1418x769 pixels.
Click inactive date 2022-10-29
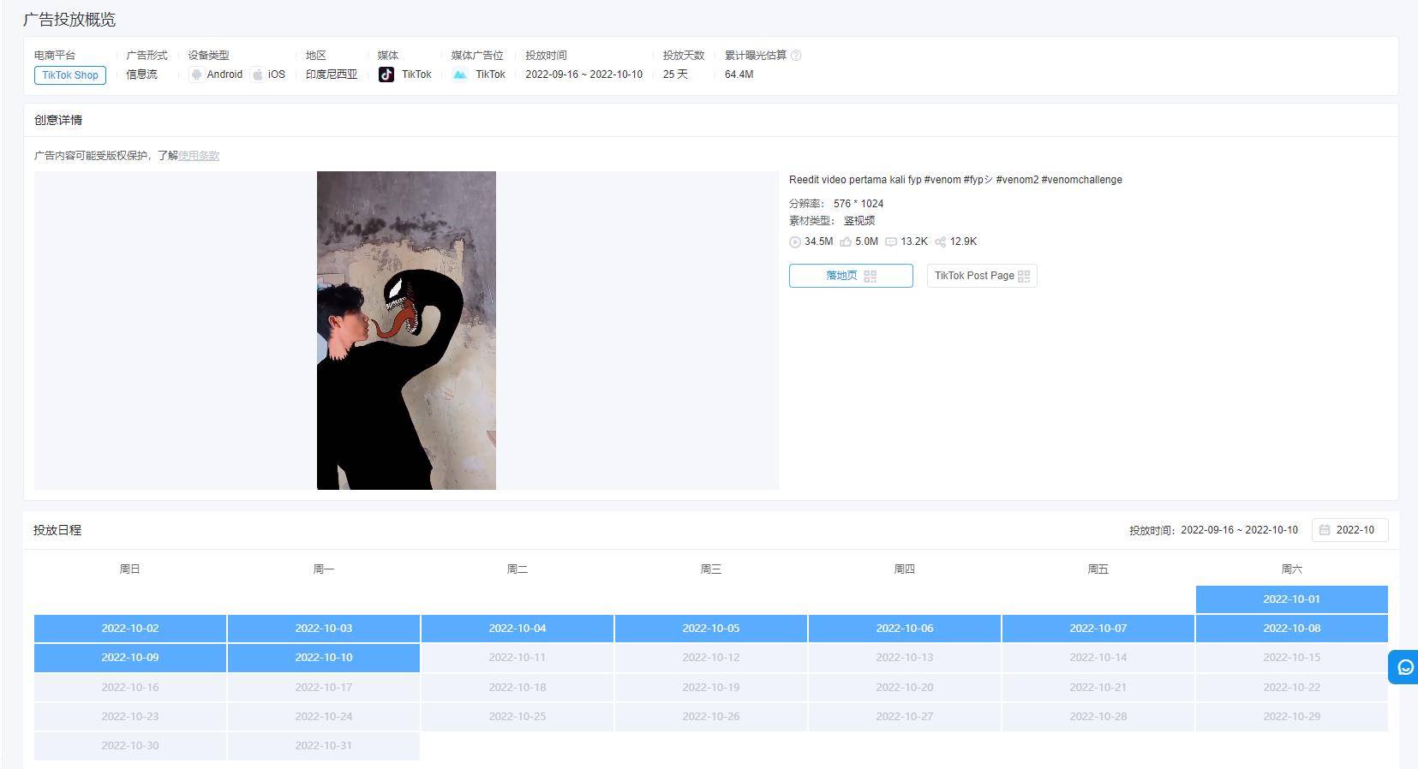1292,717
